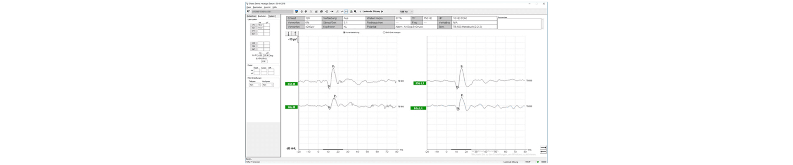This screenshot has height=165, width=793.
Task: Click the highlighted curve view icon in the toolbar
Action: coord(346,12)
